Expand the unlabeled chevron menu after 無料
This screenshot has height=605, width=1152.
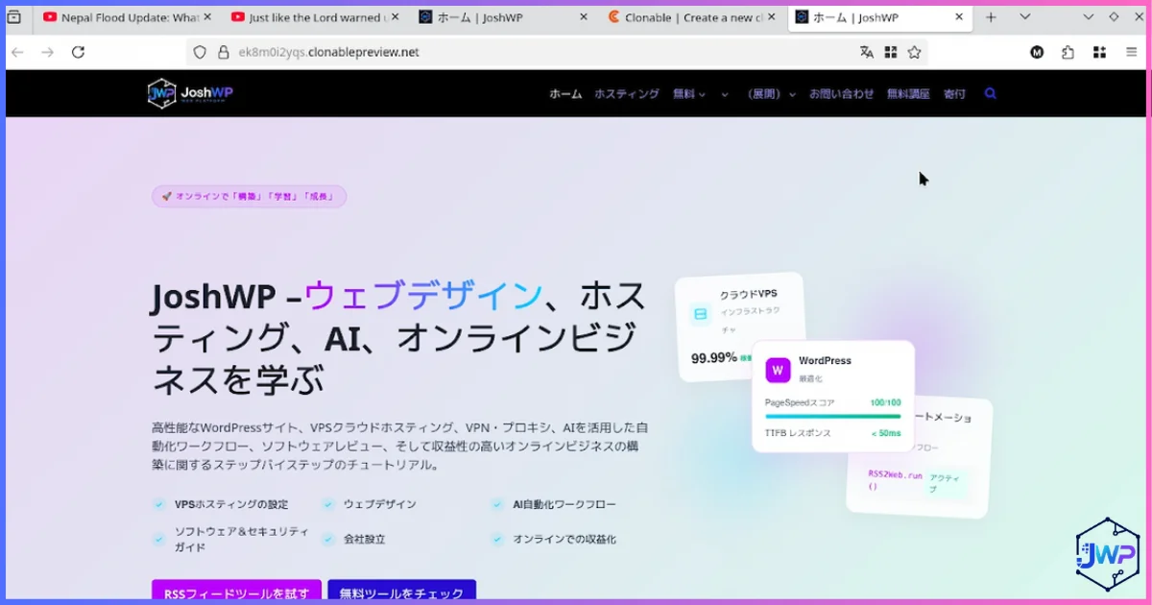click(x=725, y=94)
